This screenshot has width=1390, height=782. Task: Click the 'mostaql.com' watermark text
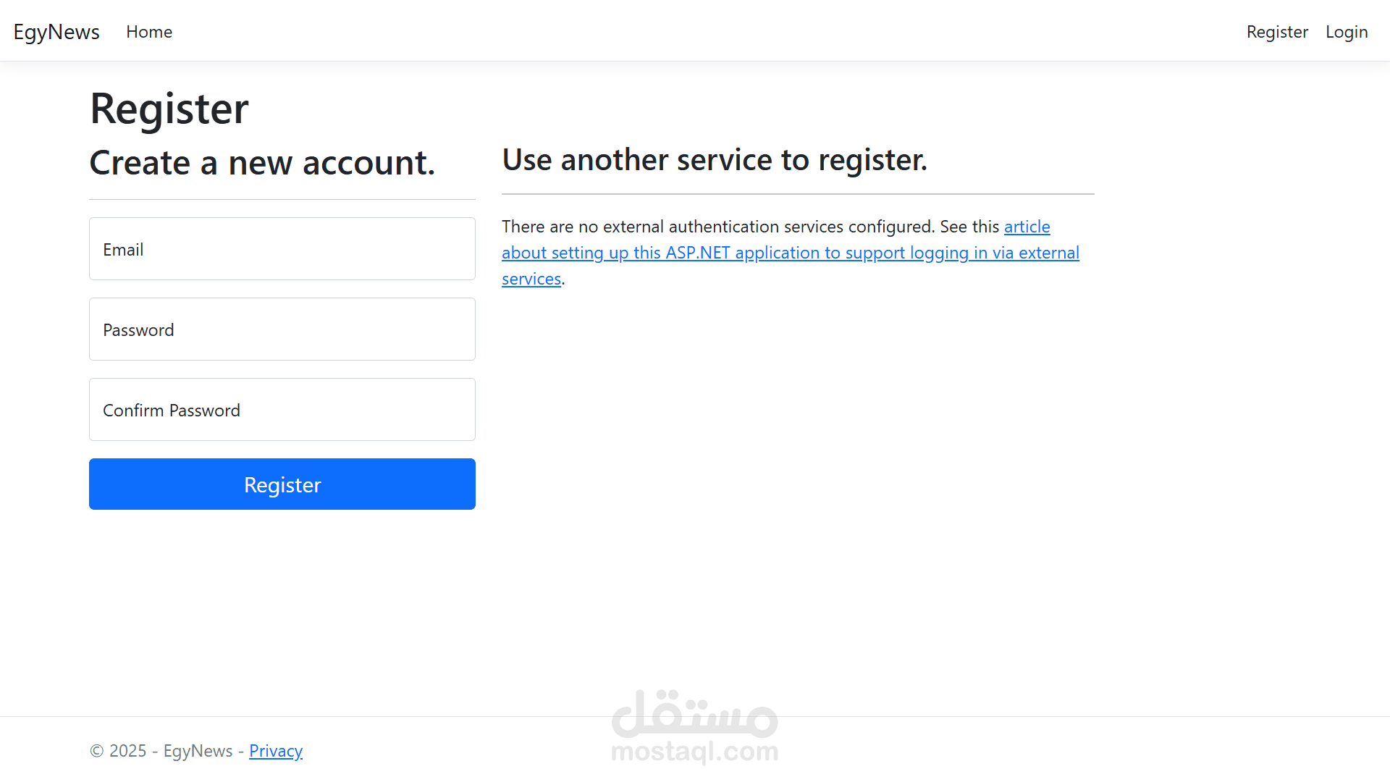(694, 752)
